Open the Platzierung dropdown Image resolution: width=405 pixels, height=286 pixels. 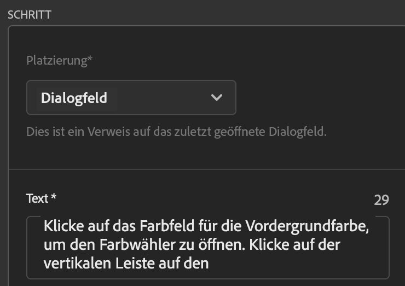131,98
